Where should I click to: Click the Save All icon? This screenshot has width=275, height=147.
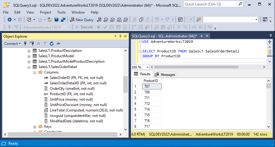(63, 20)
